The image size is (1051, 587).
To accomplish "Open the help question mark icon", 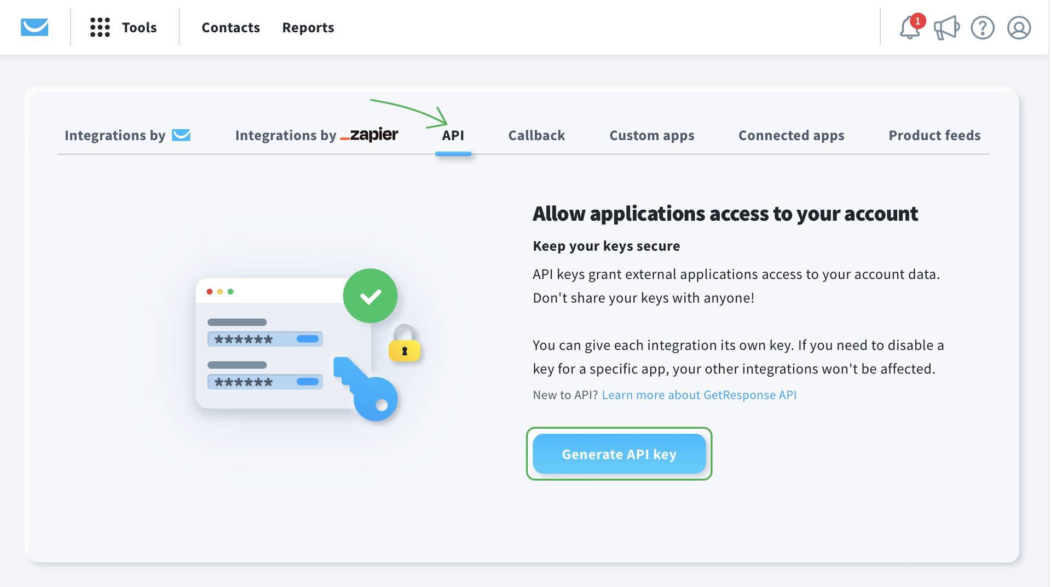I will [x=983, y=27].
